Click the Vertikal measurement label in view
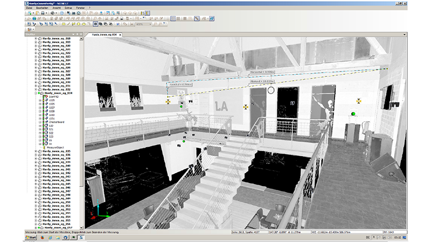The height and width of the screenshot is (242, 431). 180,84
